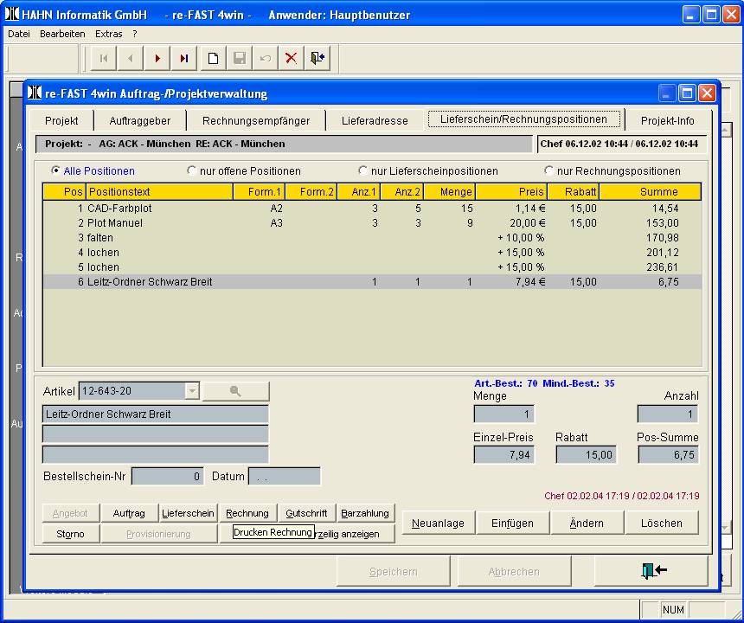Click the Summe column header
The image size is (744, 623).
tap(650, 192)
